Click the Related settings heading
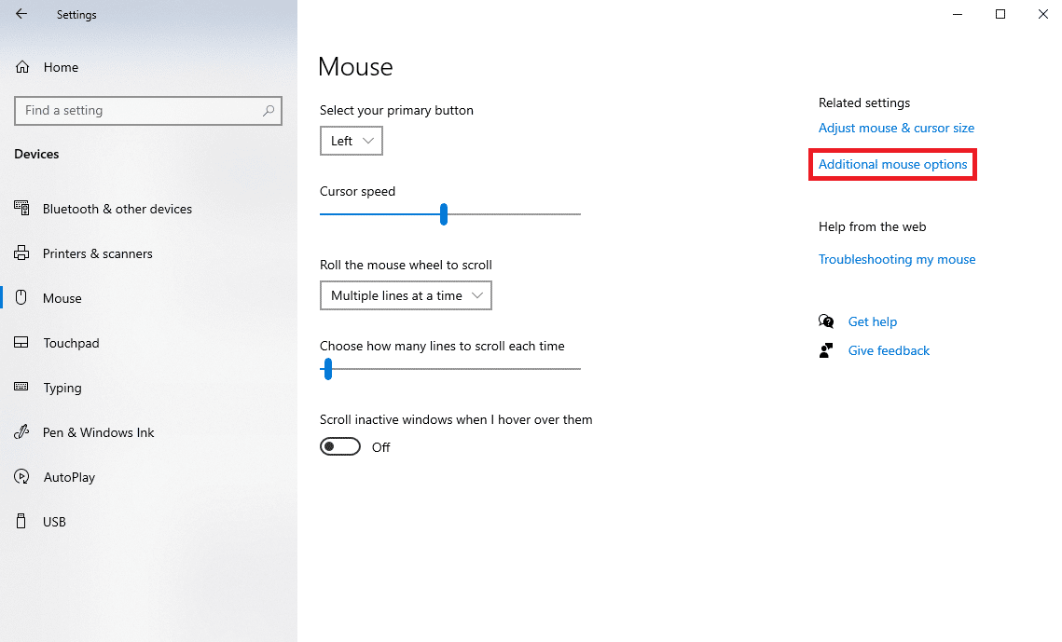 click(x=864, y=102)
